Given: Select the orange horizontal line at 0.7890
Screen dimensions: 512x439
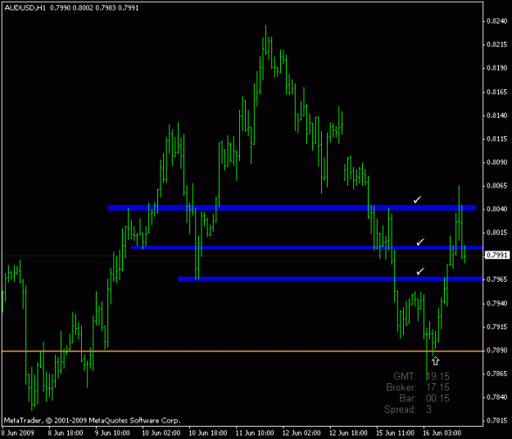Looking at the screenshot, I should coord(242,351).
